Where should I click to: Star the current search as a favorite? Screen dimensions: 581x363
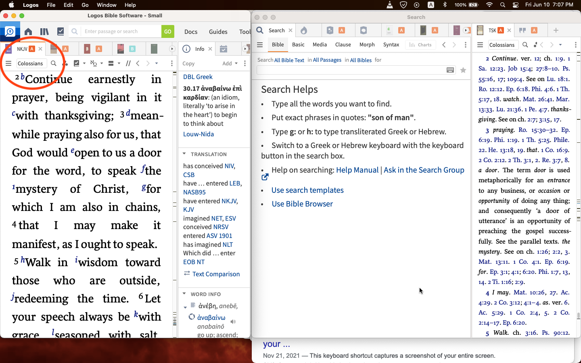pyautogui.click(x=463, y=70)
